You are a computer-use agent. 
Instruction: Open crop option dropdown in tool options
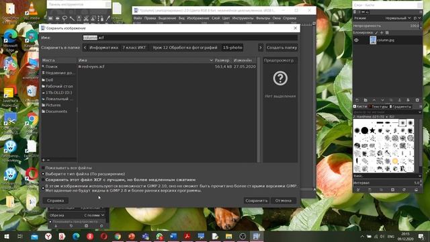coord(94,215)
